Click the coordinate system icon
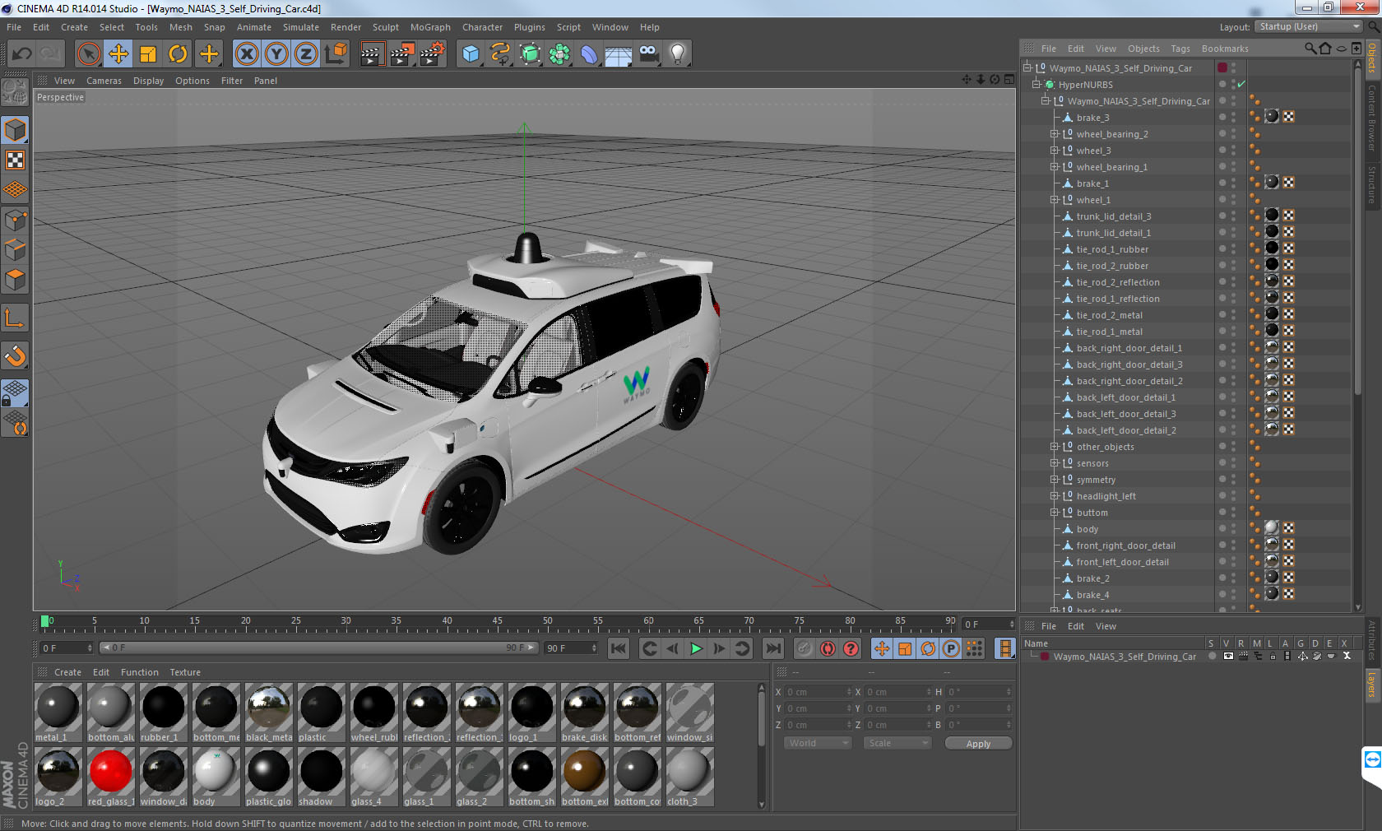 (336, 54)
